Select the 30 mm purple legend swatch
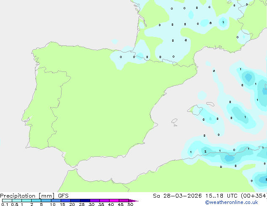Image resolution: width=267 pixels, height=206 pixels. (95, 201)
